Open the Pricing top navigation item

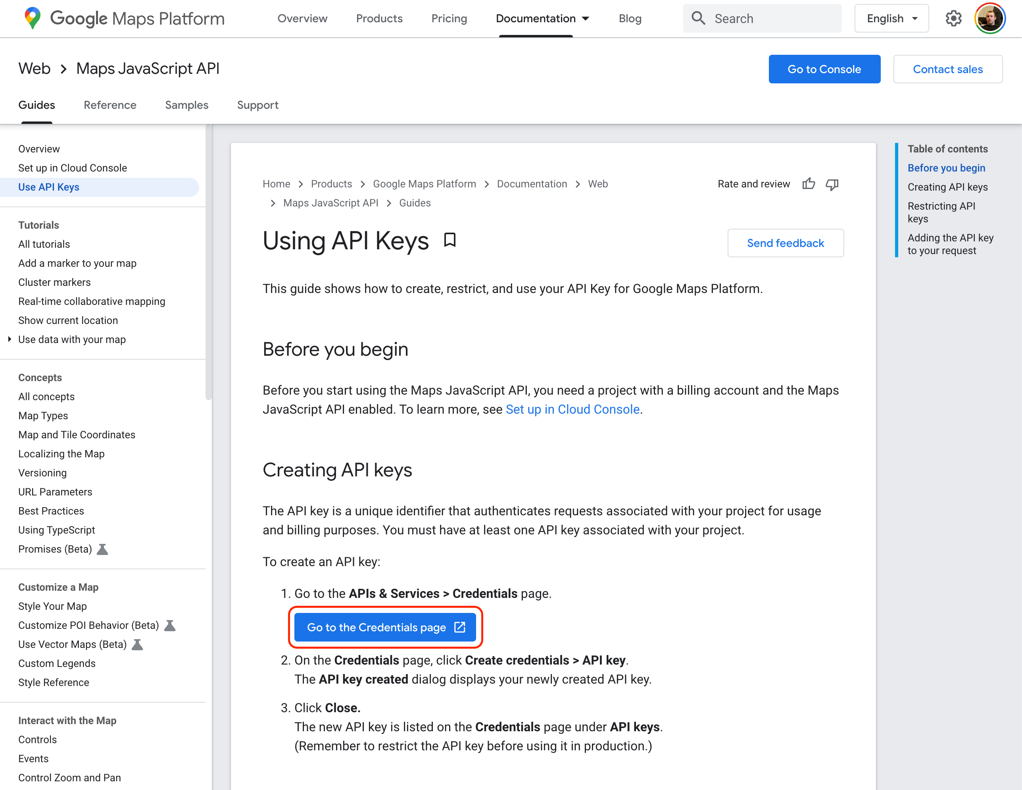(x=449, y=18)
